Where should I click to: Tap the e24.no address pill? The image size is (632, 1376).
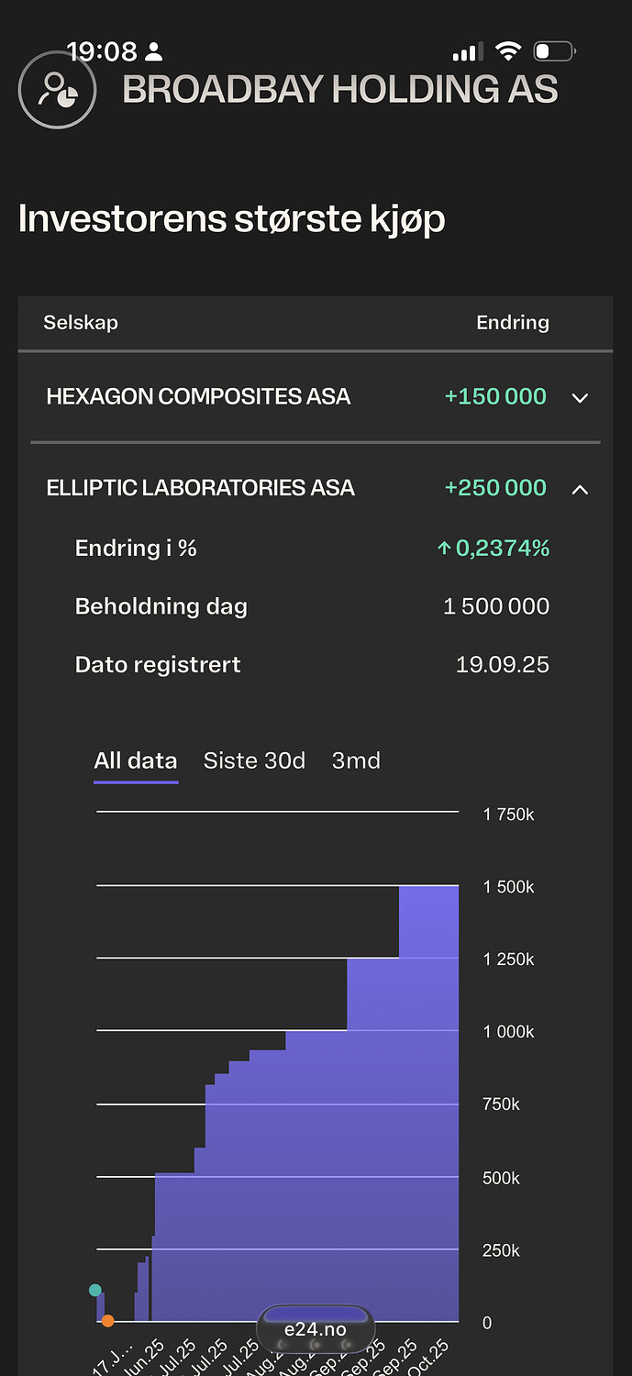click(316, 1329)
